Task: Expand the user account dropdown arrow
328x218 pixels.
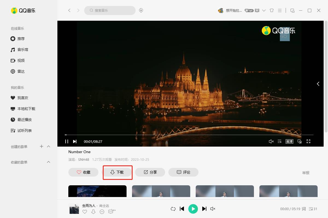Action: point(264,10)
